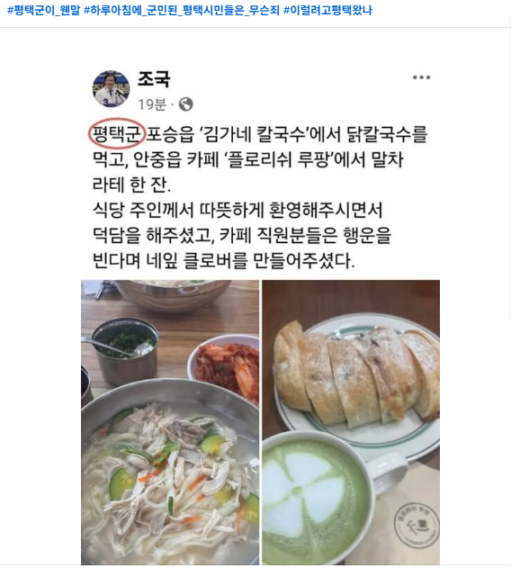Click the final line mentioning 네잎 클로버
The width and height of the screenshot is (511, 568).
coord(223,260)
